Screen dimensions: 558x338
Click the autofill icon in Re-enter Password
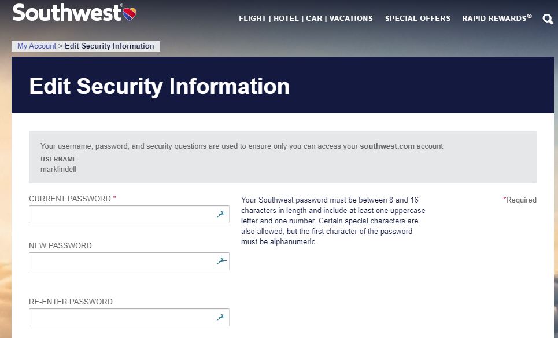point(221,317)
